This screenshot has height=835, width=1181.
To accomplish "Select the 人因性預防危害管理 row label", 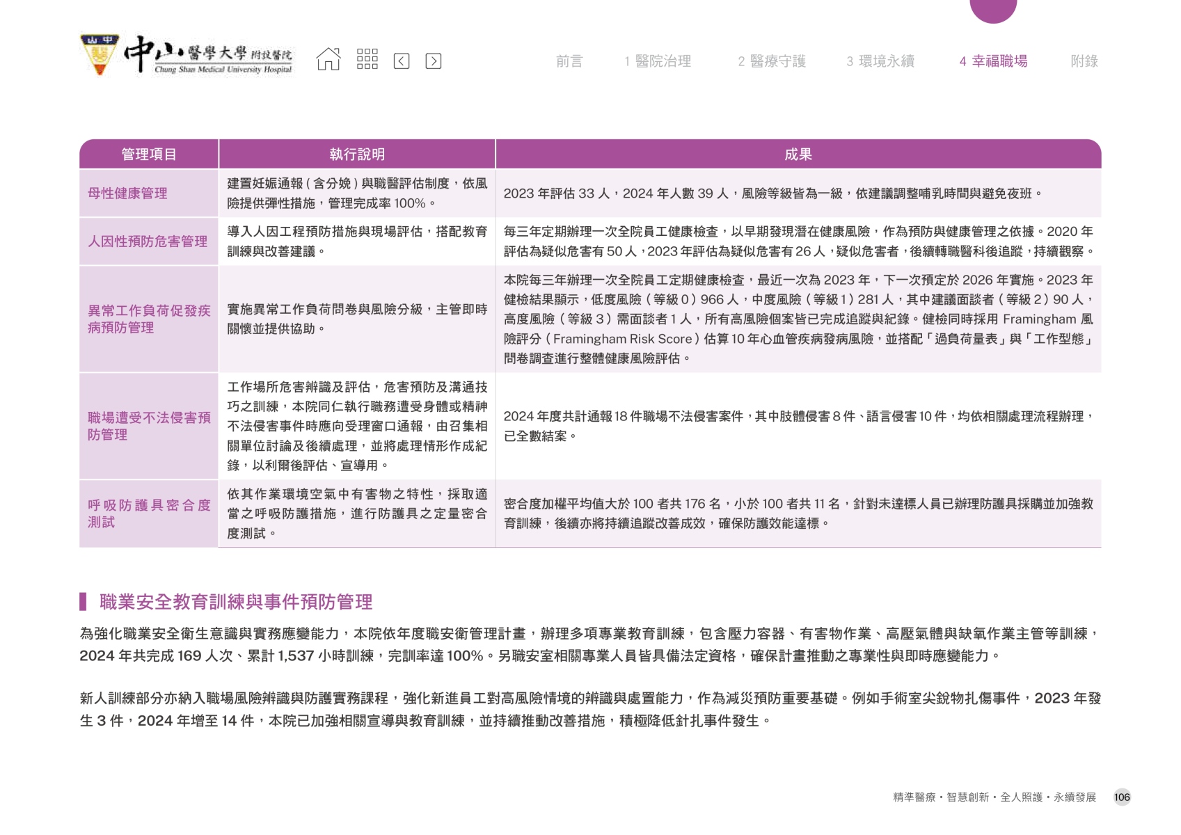I will tap(148, 241).
